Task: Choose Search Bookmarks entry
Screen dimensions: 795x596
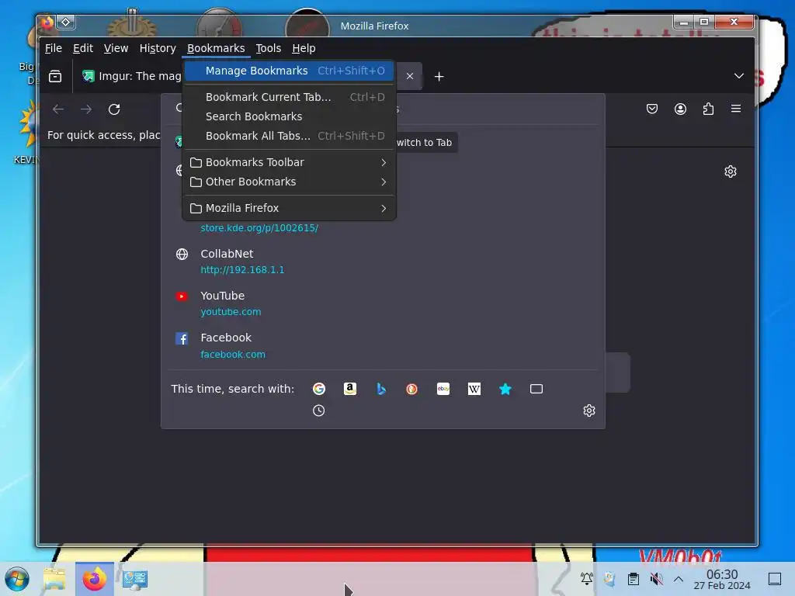Action: 289,116
